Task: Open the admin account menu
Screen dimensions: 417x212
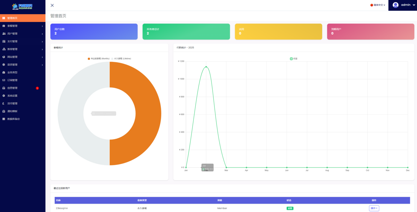Action: point(402,5)
